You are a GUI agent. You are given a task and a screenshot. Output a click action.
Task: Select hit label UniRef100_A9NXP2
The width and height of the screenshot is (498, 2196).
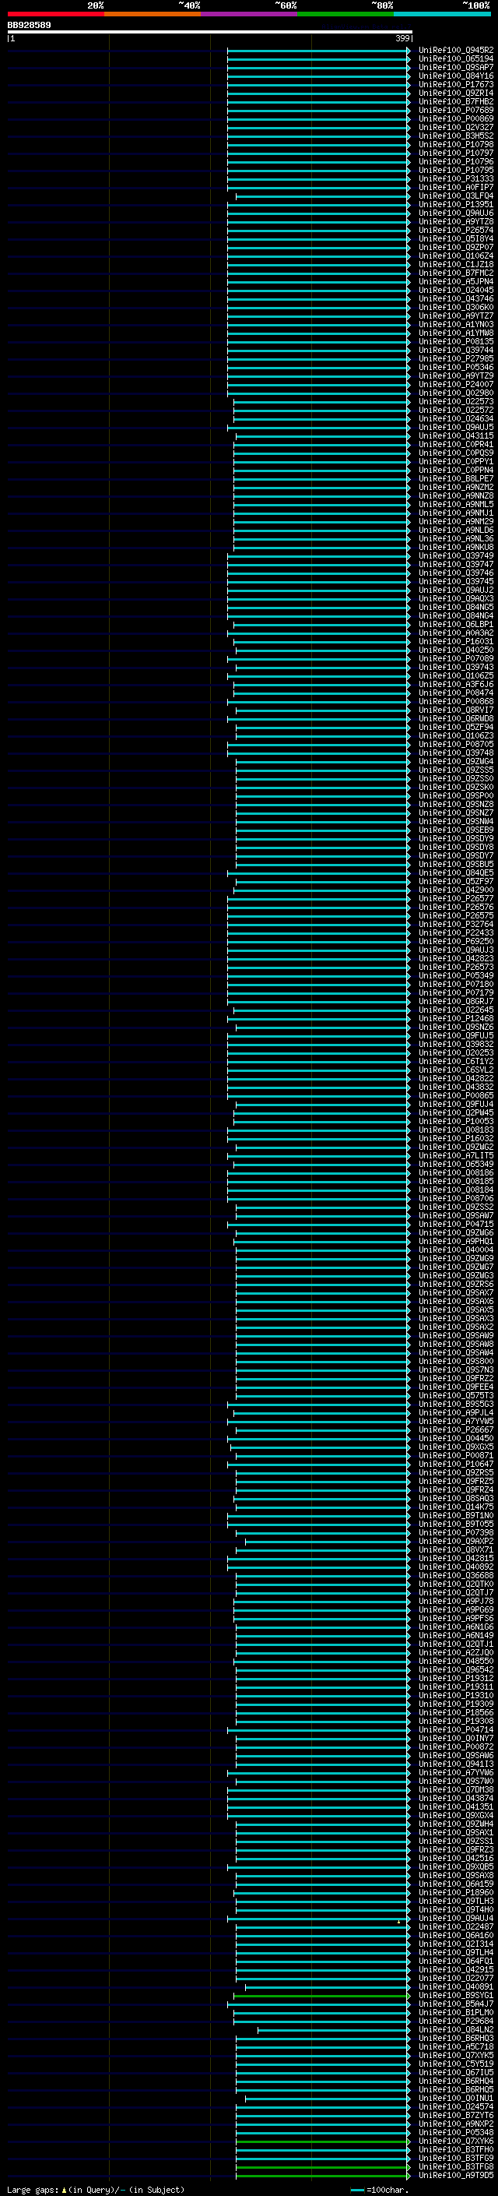[x=455, y=2124]
